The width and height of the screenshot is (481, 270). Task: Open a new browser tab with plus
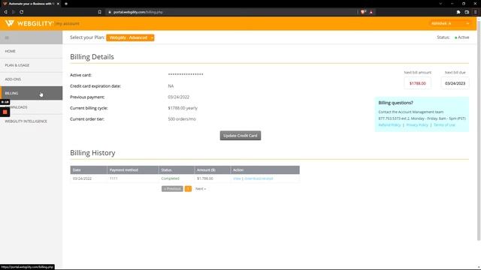tap(66, 4)
